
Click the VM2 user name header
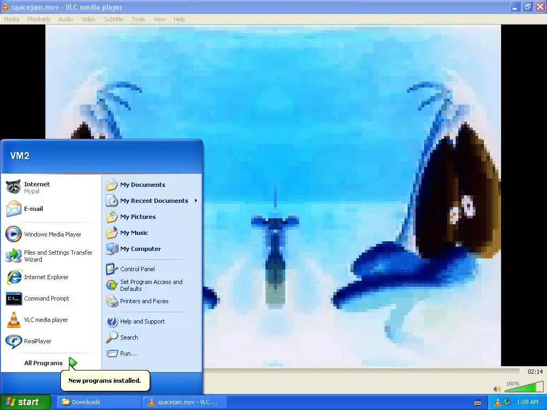[x=20, y=156]
